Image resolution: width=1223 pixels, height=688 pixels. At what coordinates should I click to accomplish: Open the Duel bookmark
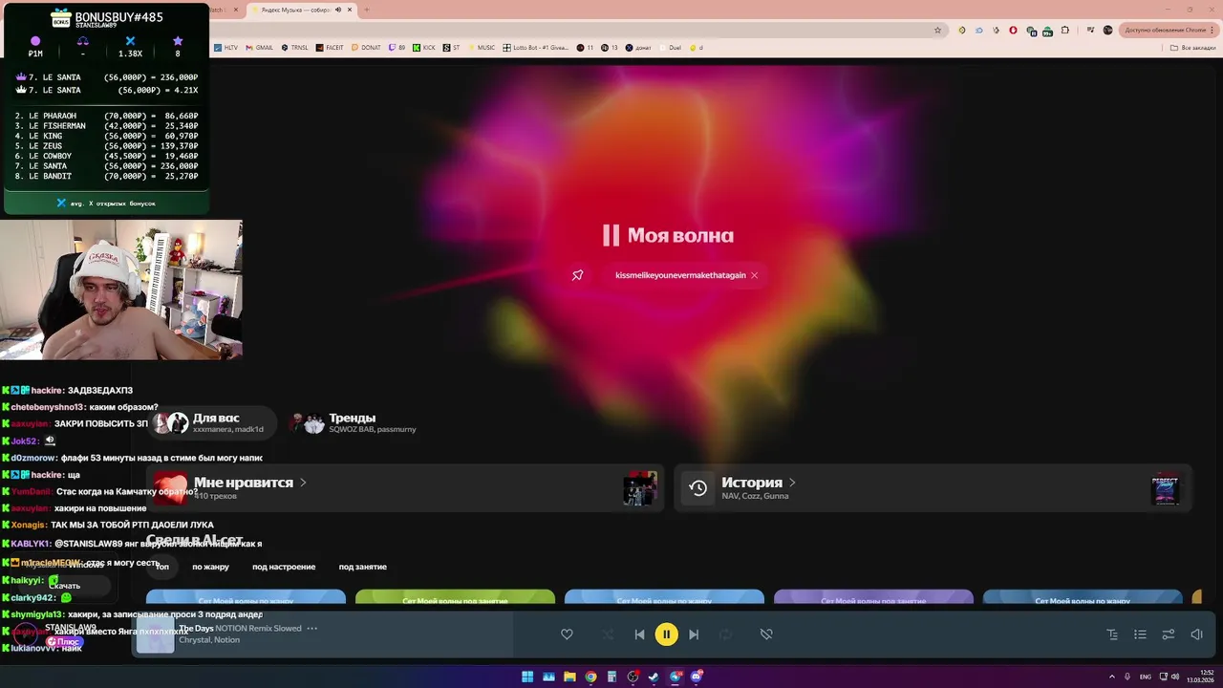[670, 47]
